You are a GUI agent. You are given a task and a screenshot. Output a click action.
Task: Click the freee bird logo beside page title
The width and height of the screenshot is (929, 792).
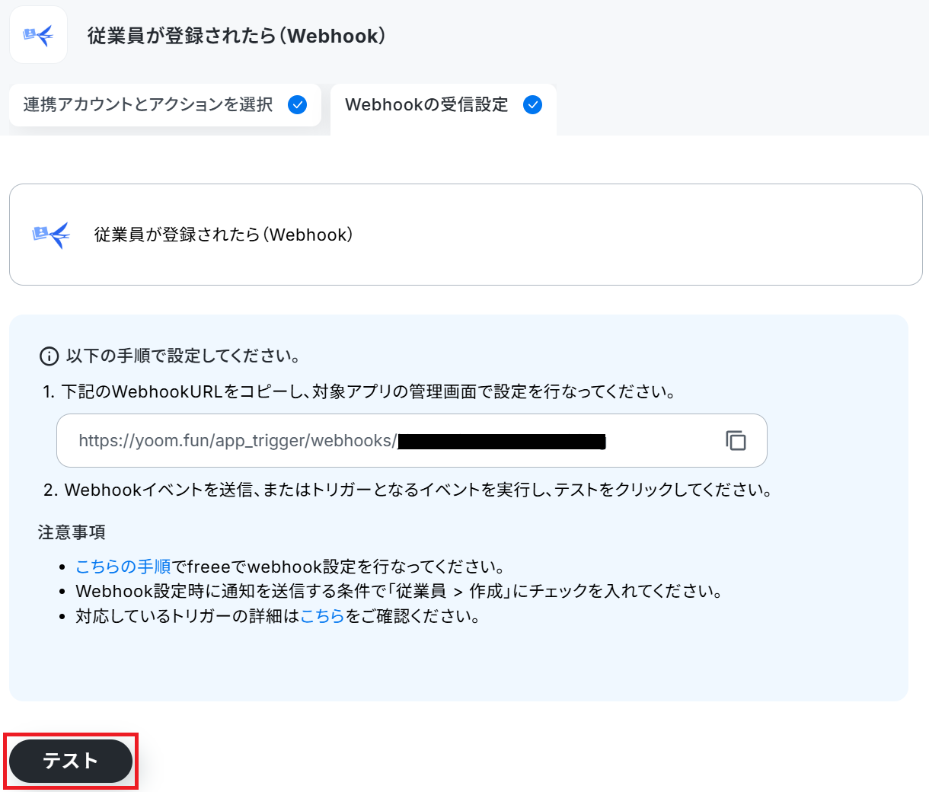pos(38,35)
